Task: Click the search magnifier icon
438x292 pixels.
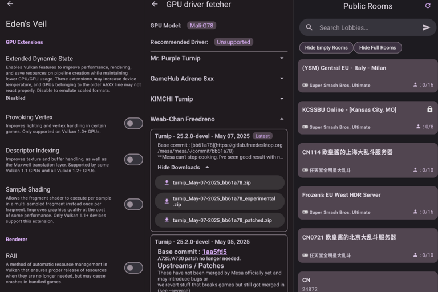Action: pos(309,27)
